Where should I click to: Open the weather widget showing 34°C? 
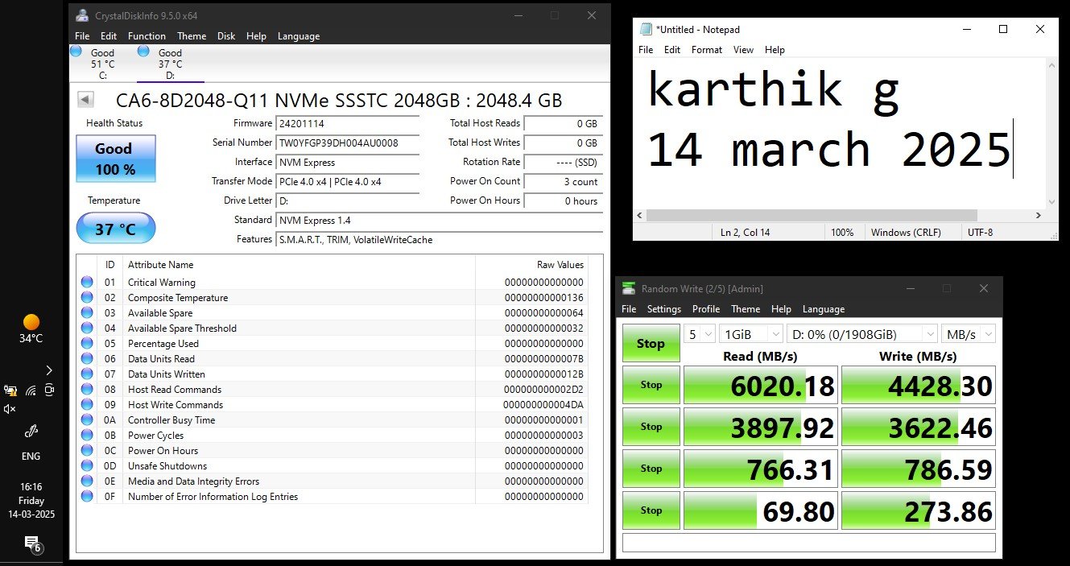[x=31, y=329]
